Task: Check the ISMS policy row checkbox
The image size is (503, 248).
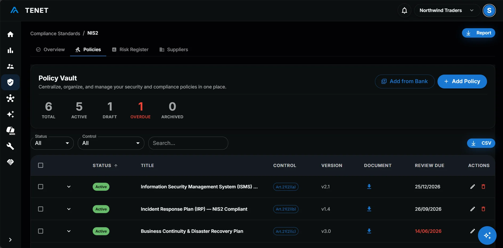Action: pos(40,187)
